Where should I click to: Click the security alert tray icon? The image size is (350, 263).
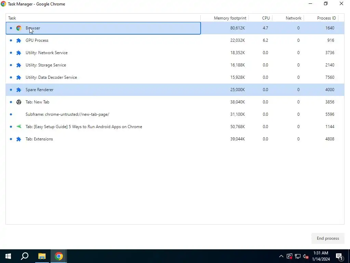[x=290, y=256]
